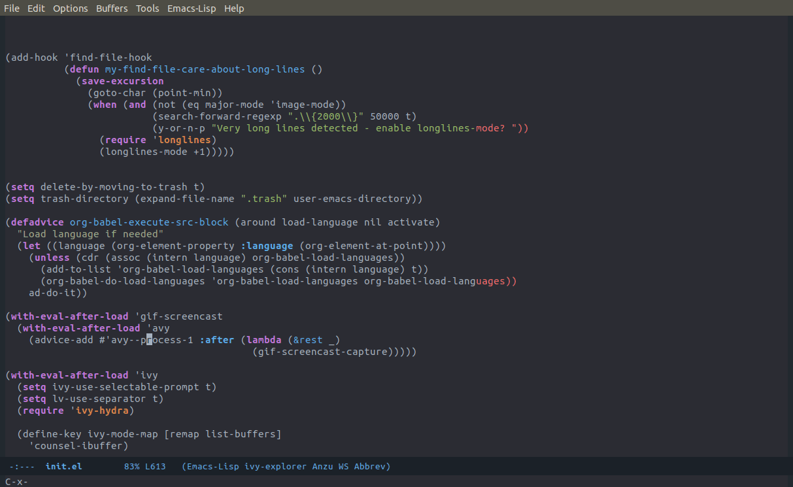Click 'ivy-hydra in require form
This screenshot has width=793, height=487.
(x=99, y=411)
